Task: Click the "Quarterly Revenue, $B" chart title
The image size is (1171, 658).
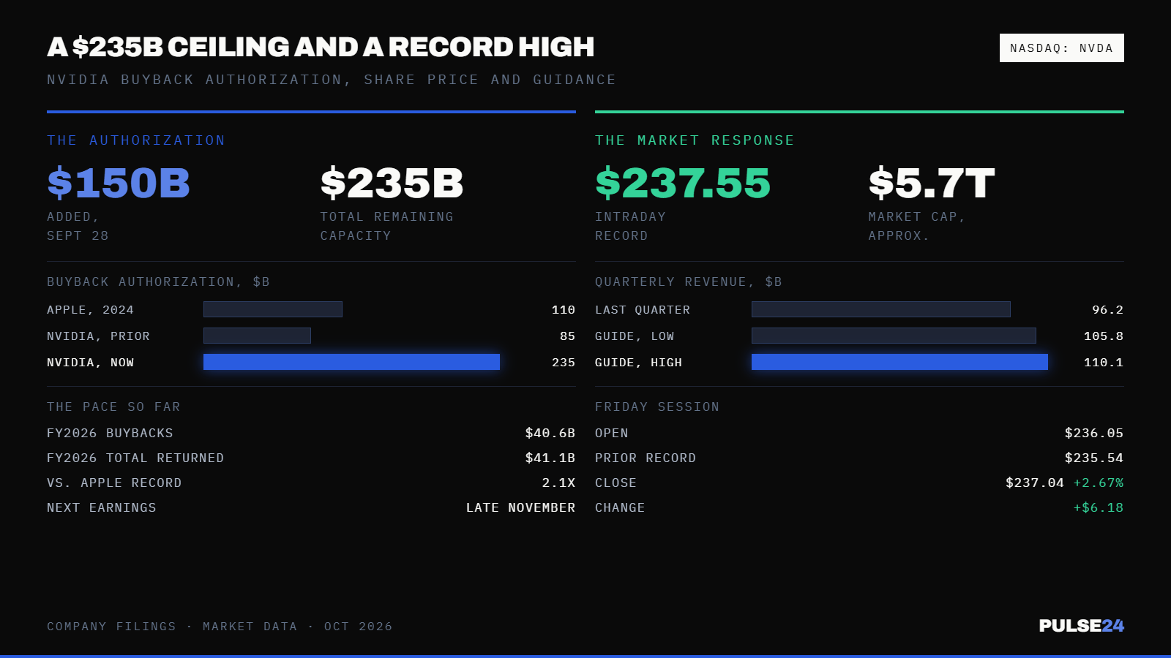Action: point(689,282)
